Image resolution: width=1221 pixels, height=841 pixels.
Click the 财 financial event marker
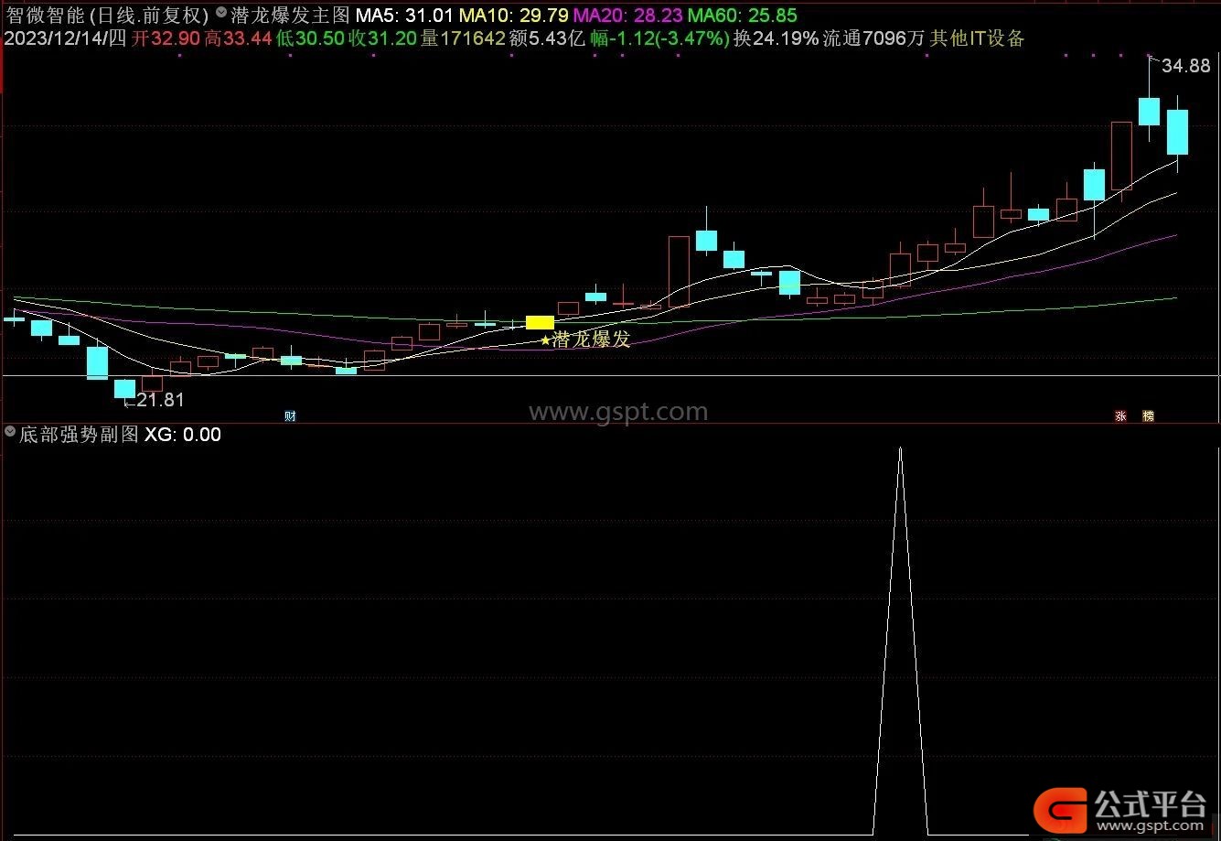290,415
